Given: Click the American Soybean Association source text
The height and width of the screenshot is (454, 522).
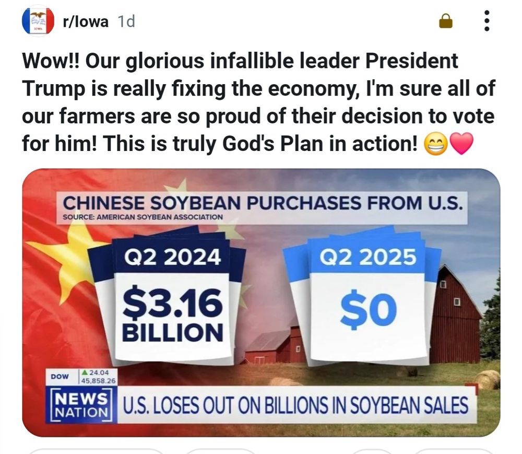Looking at the screenshot, I should tap(143, 217).
